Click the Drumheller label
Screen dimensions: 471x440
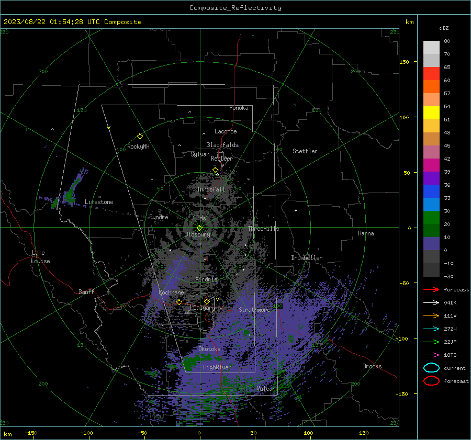[x=307, y=258]
